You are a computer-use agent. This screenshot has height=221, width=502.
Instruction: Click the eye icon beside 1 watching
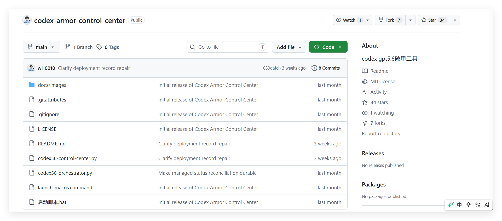365,113
